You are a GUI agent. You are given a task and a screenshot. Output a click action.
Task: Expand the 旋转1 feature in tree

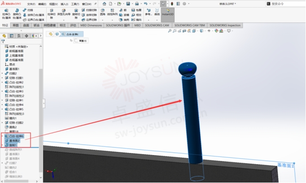(2, 145)
